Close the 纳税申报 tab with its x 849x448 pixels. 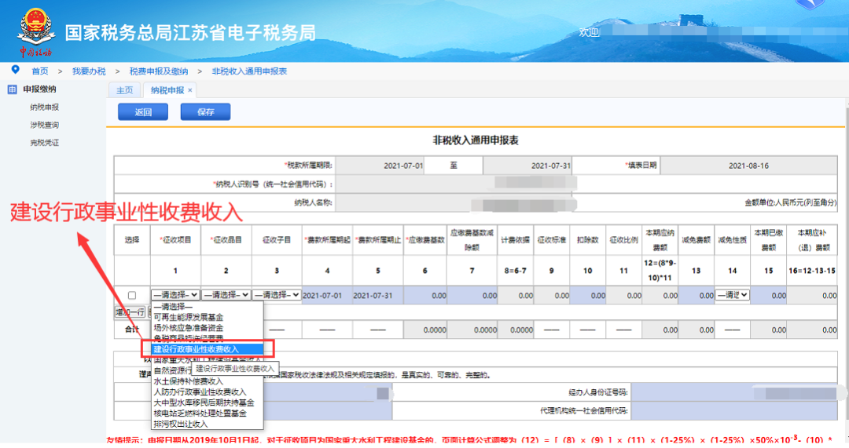190,90
